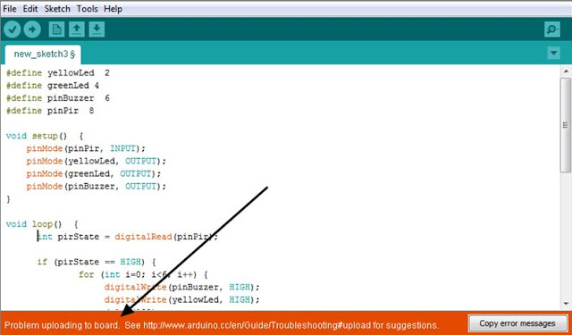Click the 'pinMode(yellowLed, OUTPUT);' line
This screenshot has height=335, width=572.
pyautogui.click(x=97, y=161)
